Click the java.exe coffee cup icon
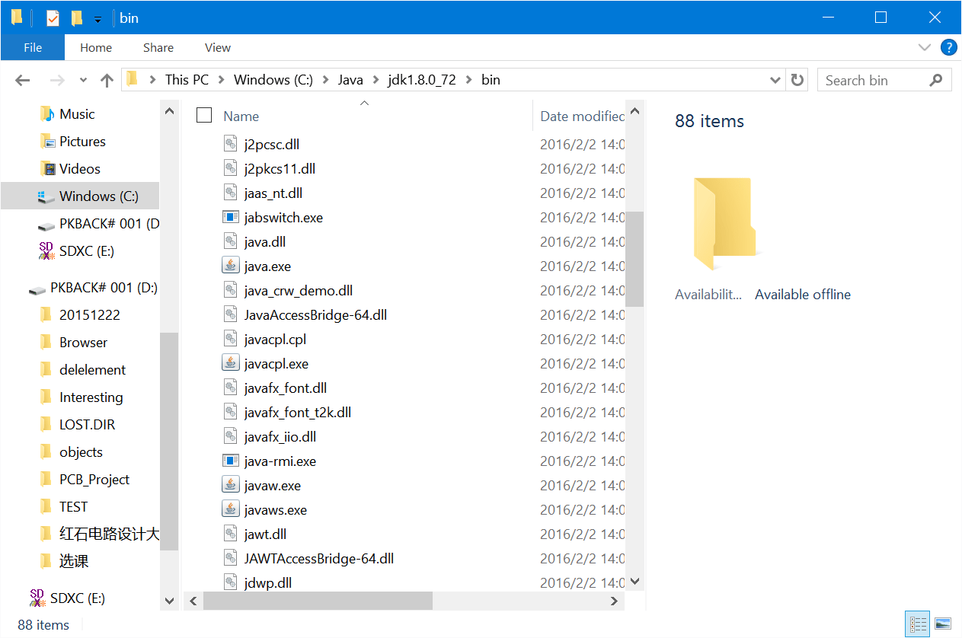The image size is (962, 638). pyautogui.click(x=230, y=266)
